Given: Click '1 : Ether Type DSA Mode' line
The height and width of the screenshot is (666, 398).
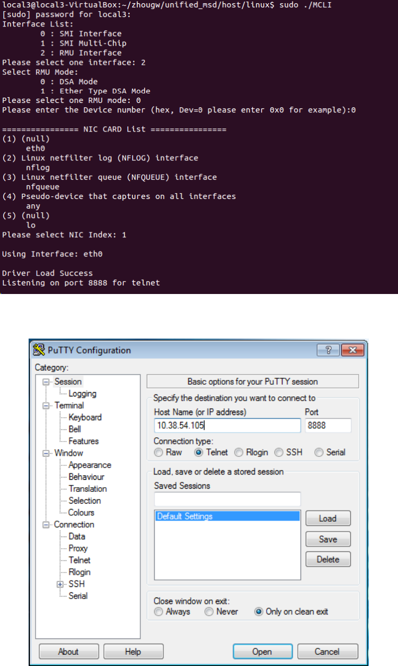Looking at the screenshot, I should tap(95, 91).
